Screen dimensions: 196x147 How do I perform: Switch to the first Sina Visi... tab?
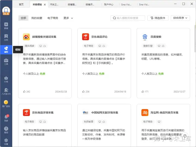(126, 5)
